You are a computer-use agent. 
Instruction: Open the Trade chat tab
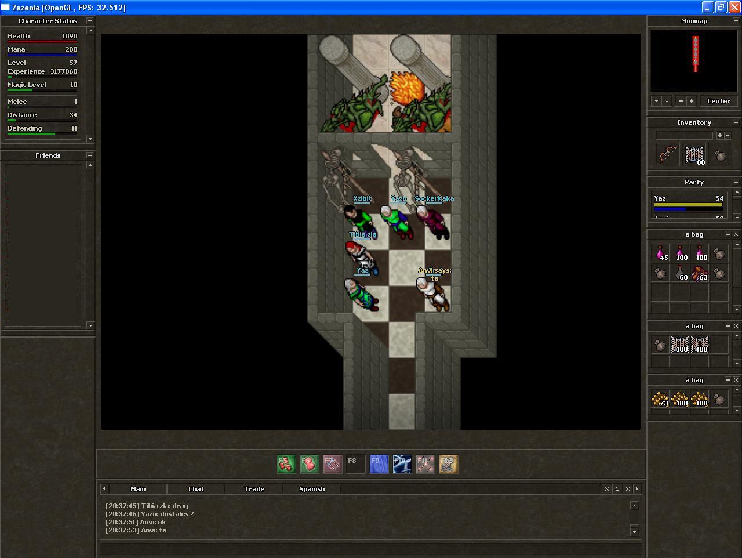tap(254, 489)
